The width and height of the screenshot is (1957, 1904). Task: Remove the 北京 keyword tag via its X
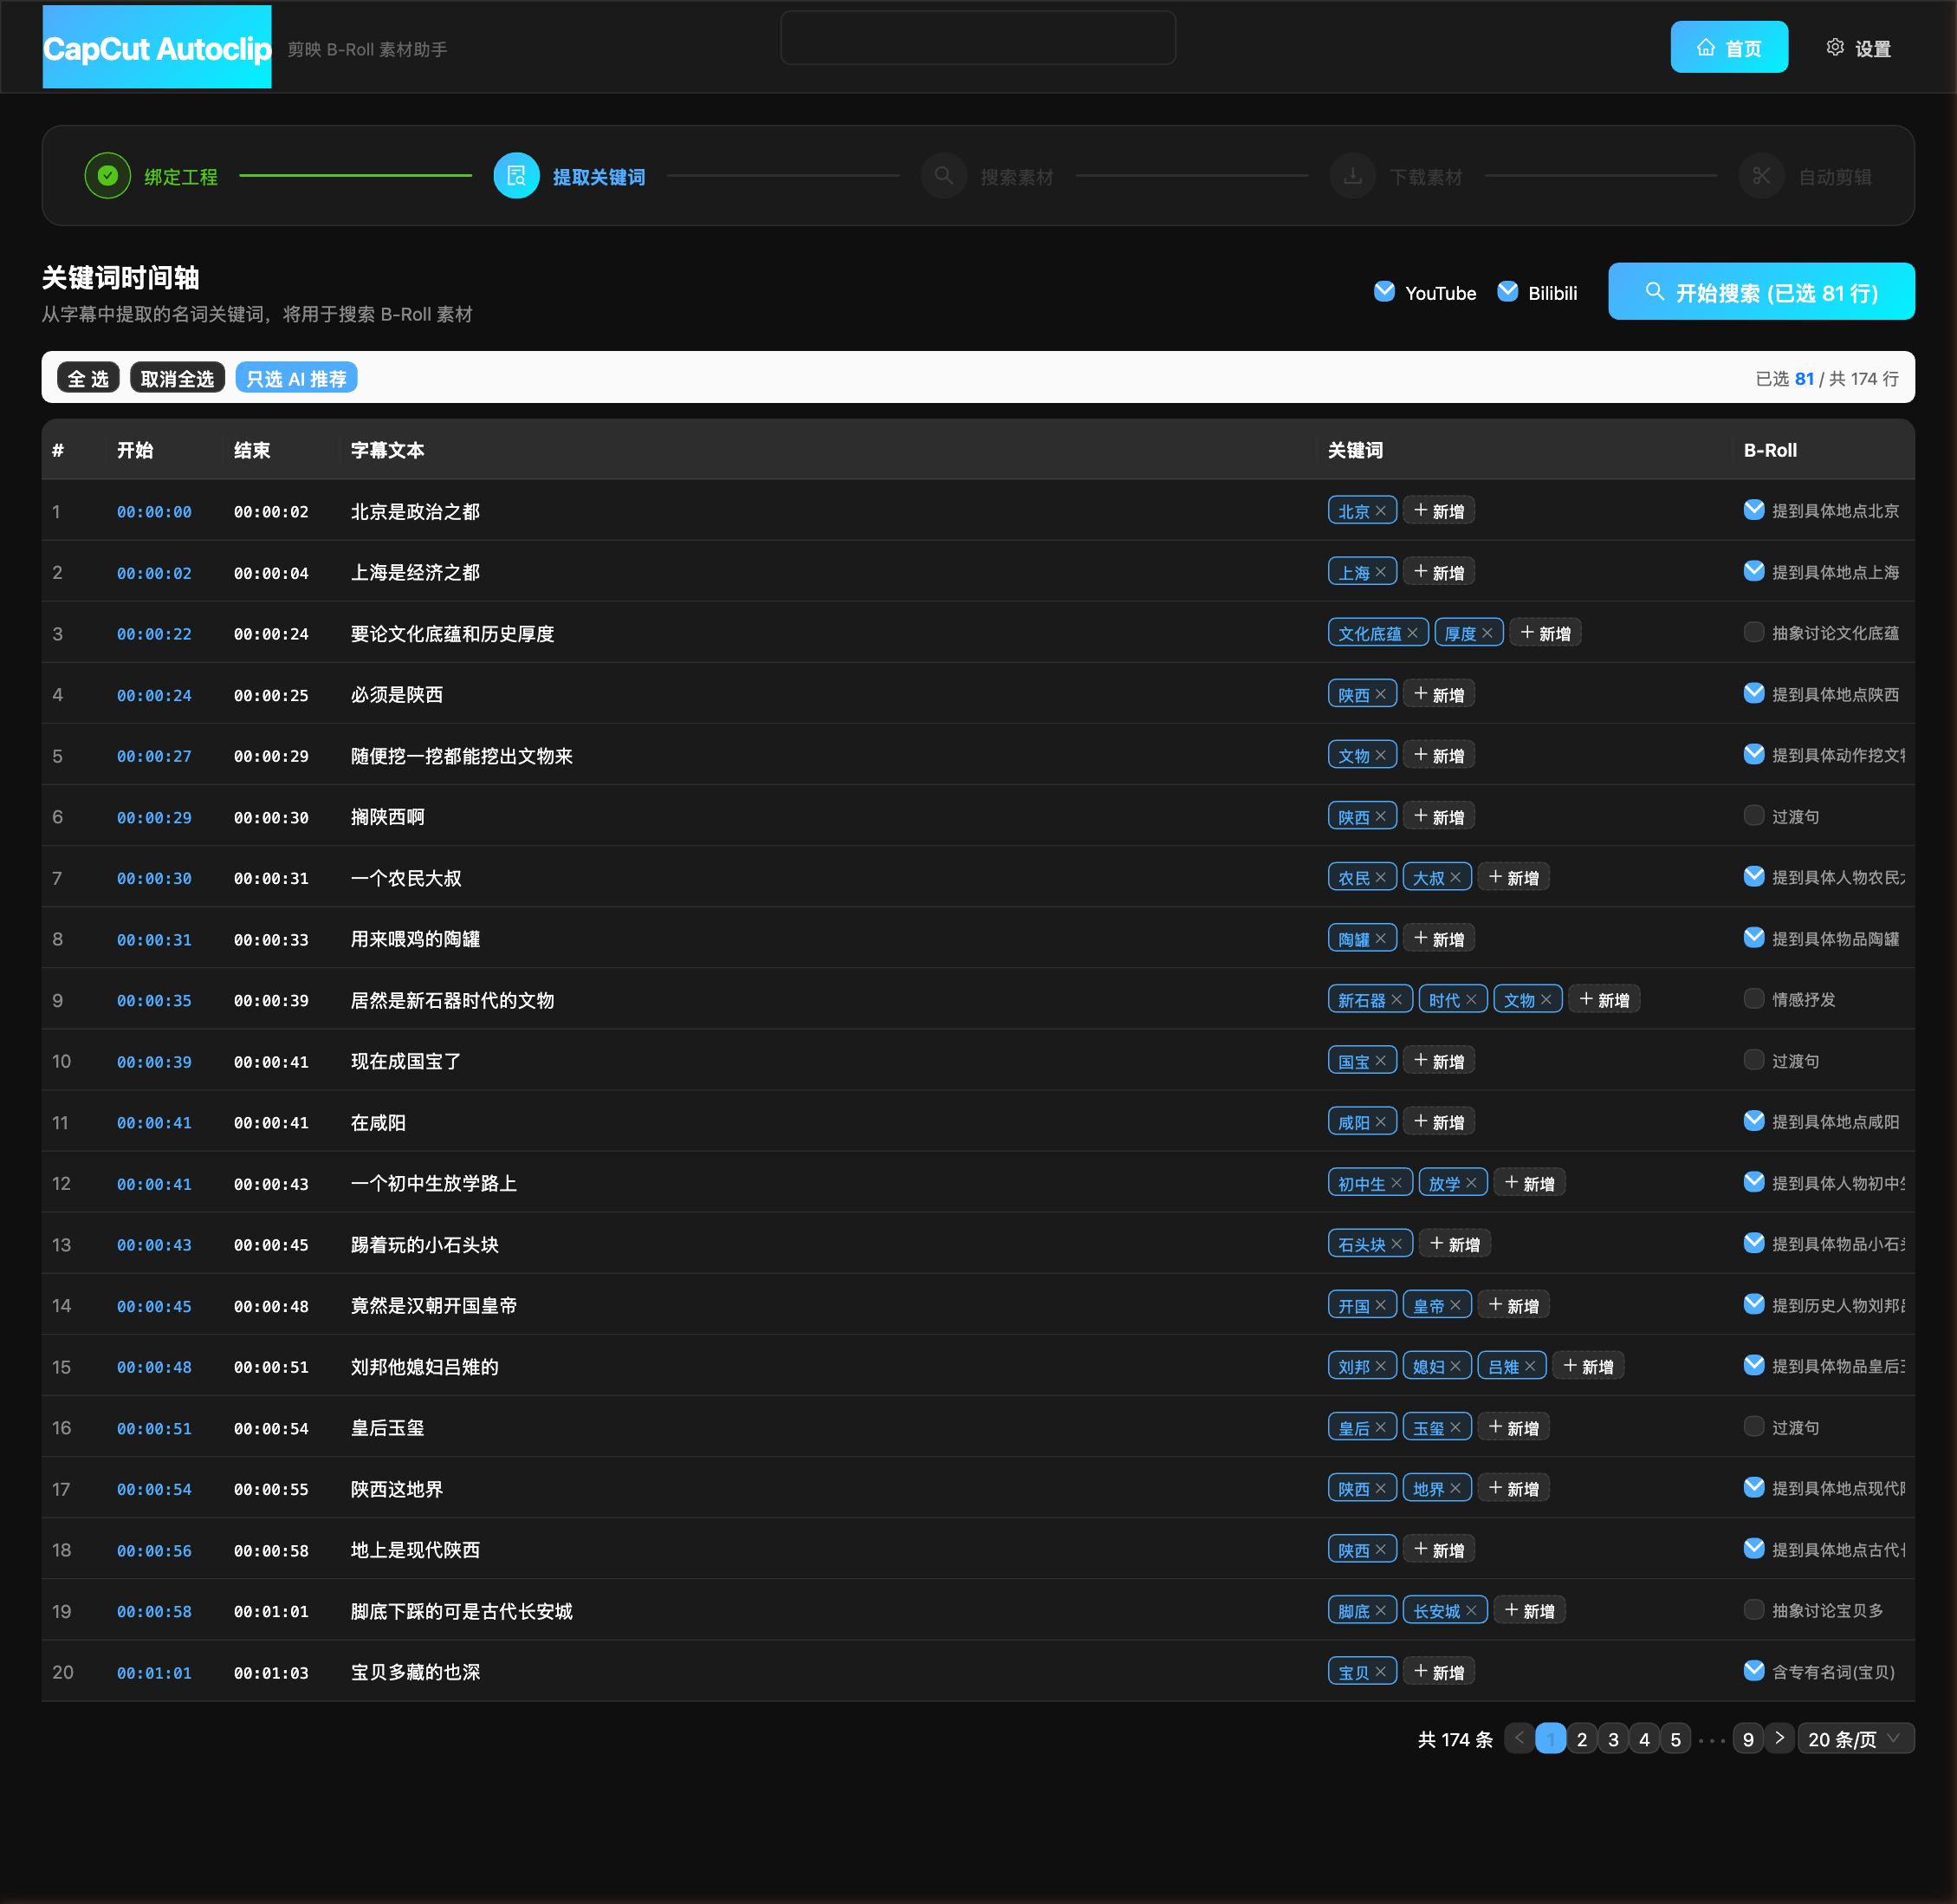point(1380,511)
